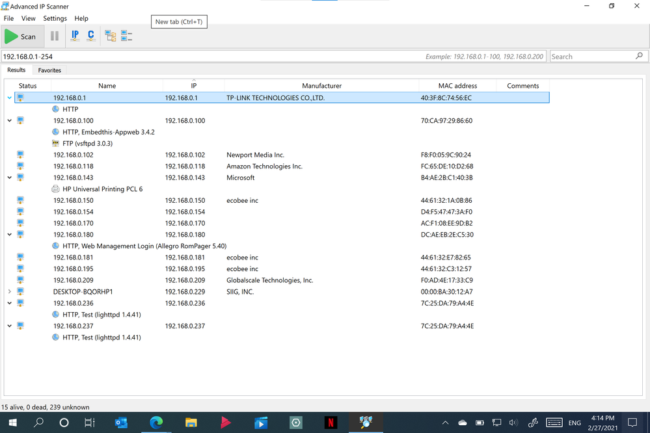Click the green Scan button
The width and height of the screenshot is (650, 433).
[x=20, y=36]
